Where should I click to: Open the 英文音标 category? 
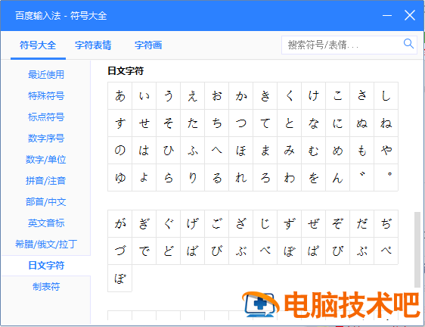46,223
